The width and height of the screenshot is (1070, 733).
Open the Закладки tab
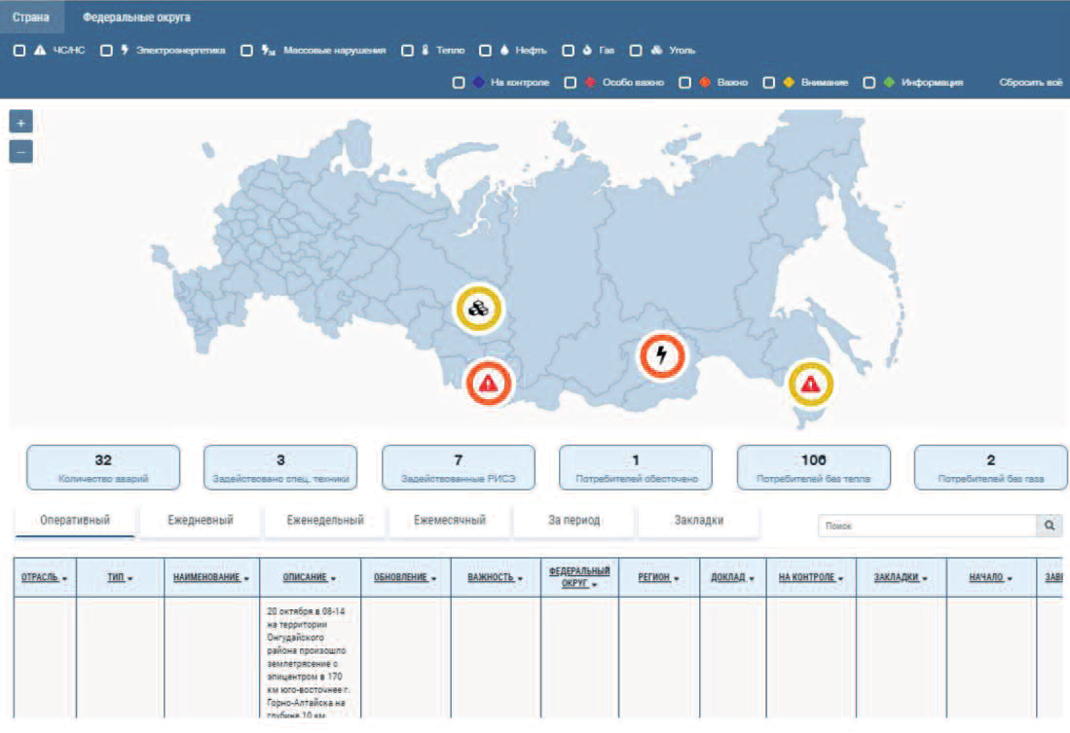click(699, 521)
